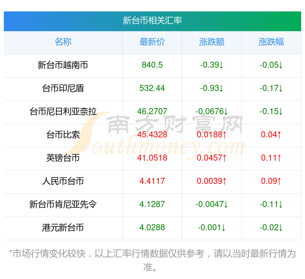Select the 台币比索 row name
The image size is (305, 279).
[x=63, y=135]
